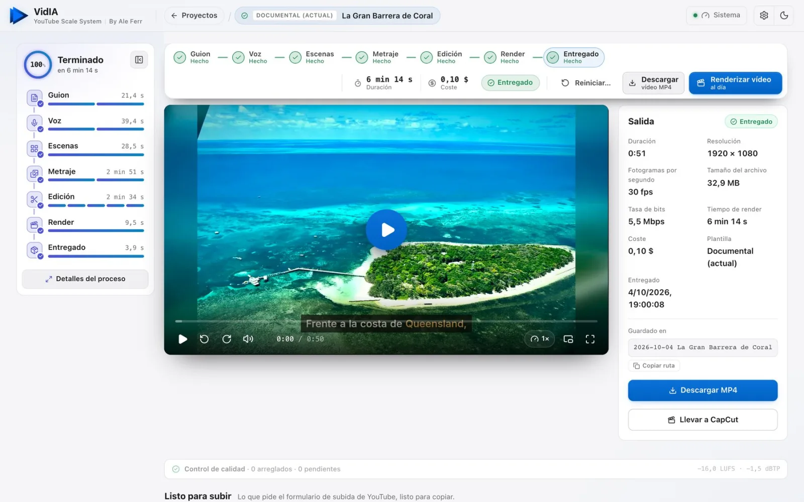The height and width of the screenshot is (502, 804).
Task: Open the settings gear icon
Action: (764, 16)
